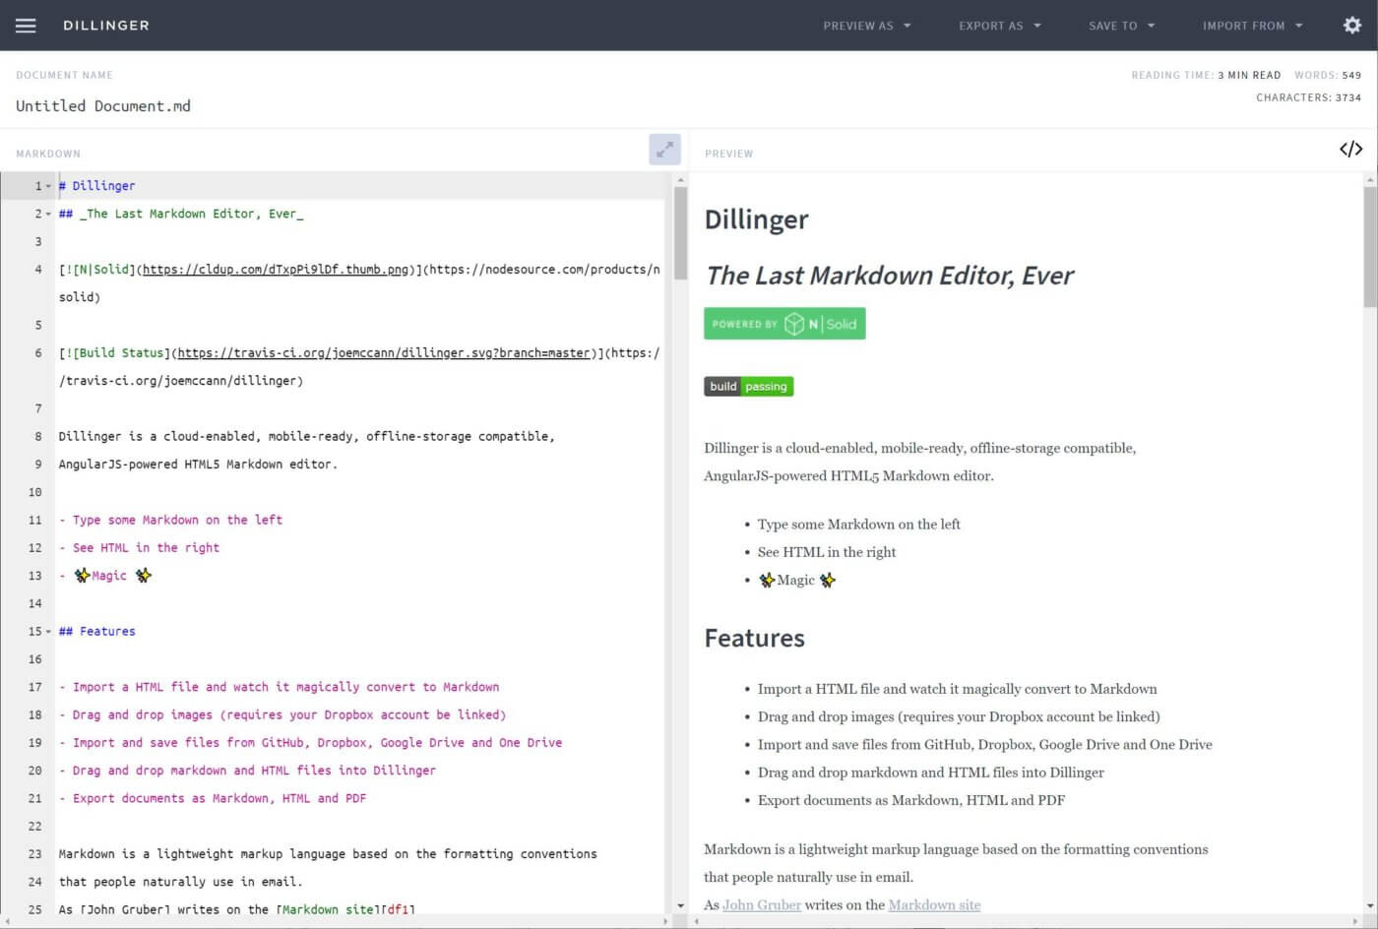The image size is (1378, 929).
Task: Click the CHARACTERS: 3734 counter
Action: click(1309, 97)
